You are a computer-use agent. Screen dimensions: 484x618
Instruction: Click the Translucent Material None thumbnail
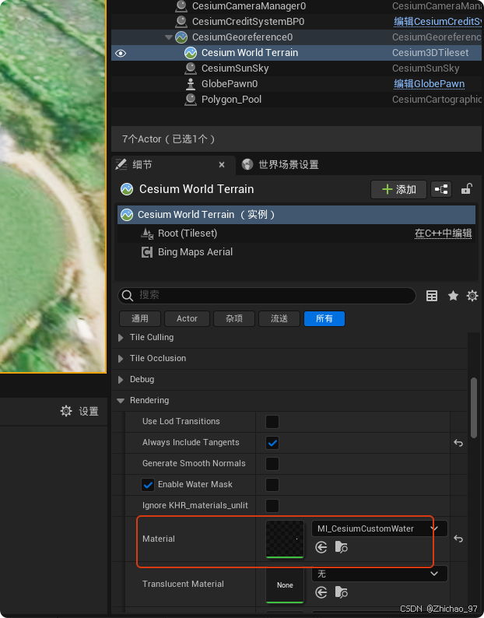tap(285, 585)
